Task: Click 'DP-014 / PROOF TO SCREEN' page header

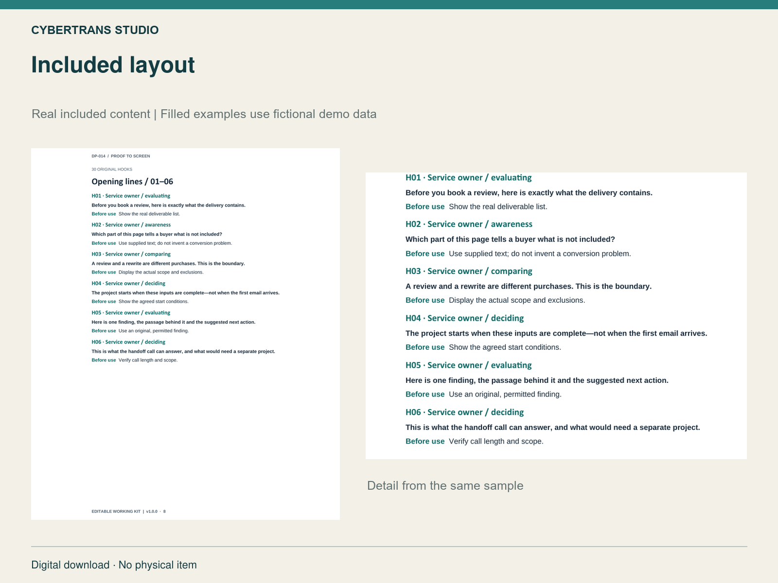Action: (121, 156)
